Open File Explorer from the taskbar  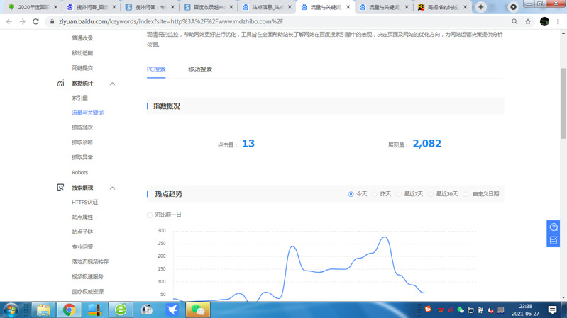tap(43, 310)
